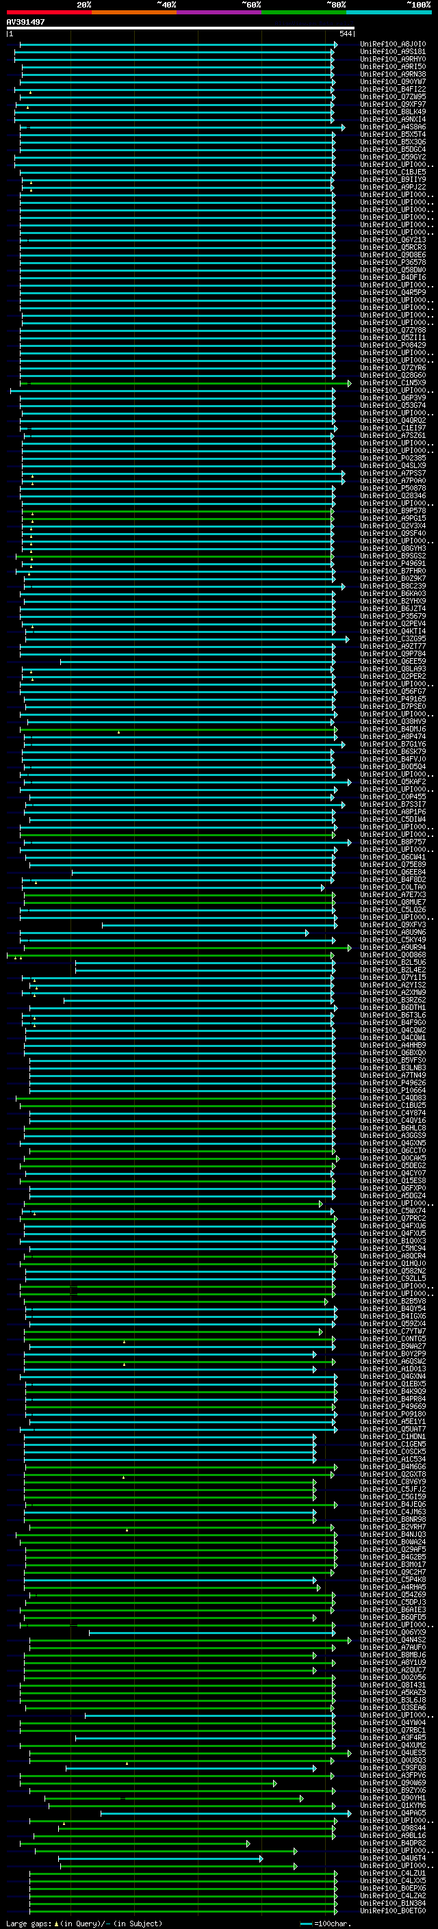
Task: Select the UniRef100_Q8MUE7 hit
Action: point(393,903)
